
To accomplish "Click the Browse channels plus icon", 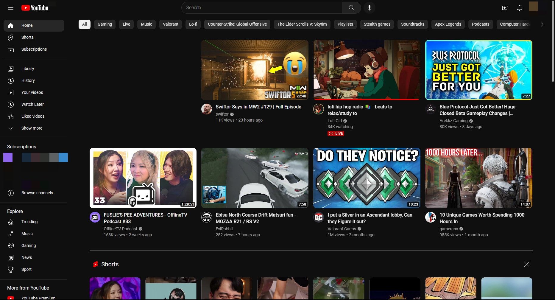I will tap(11, 193).
